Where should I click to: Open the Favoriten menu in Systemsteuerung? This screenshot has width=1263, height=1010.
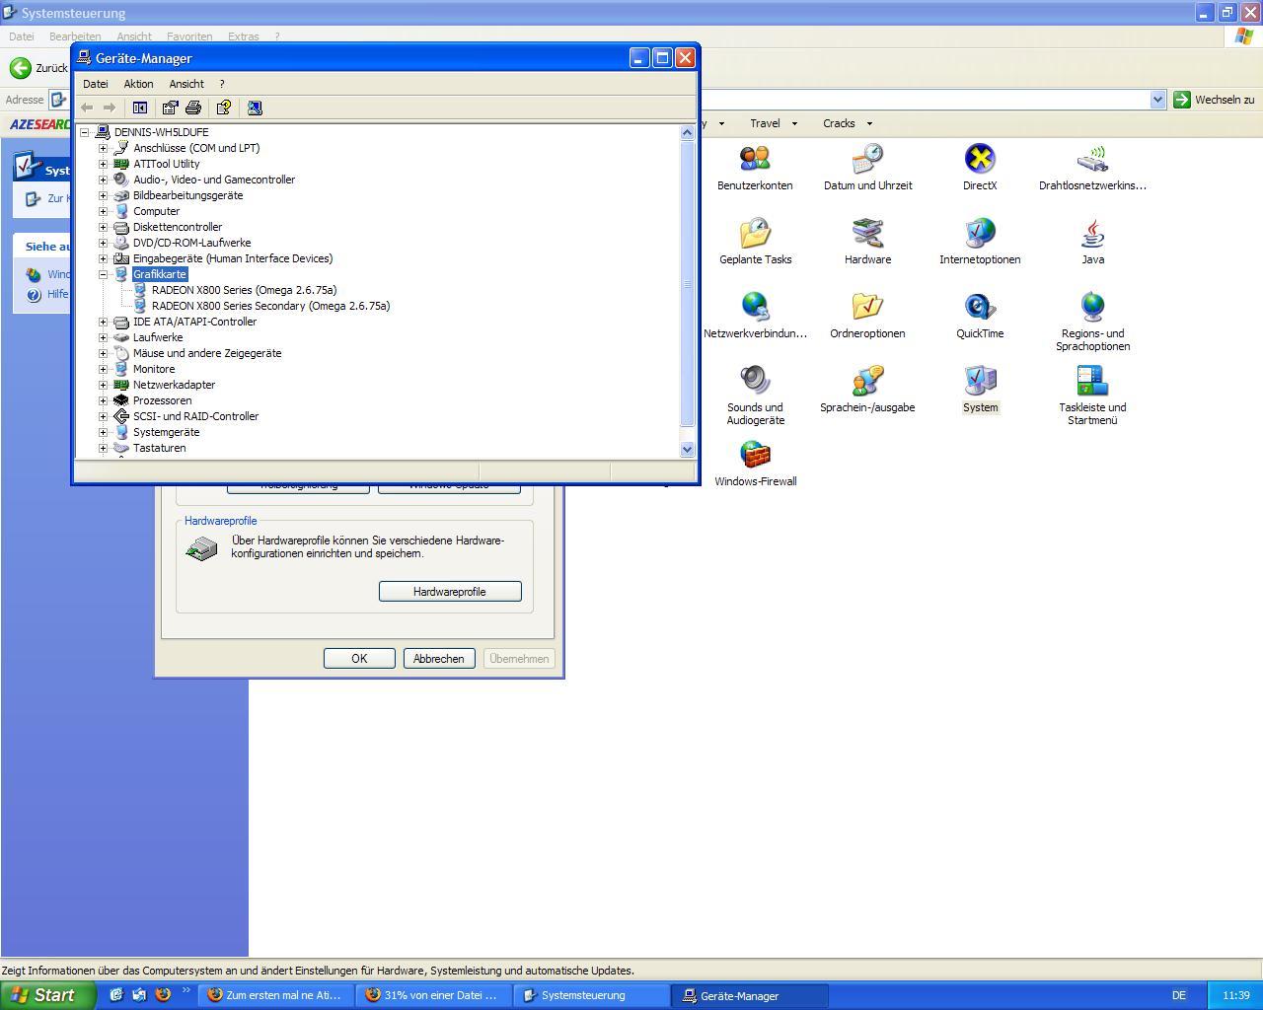pos(189,36)
